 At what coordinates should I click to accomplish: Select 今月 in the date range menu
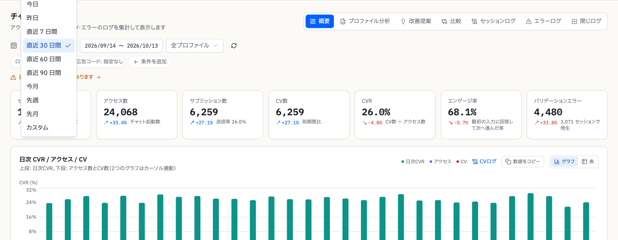coord(48,87)
